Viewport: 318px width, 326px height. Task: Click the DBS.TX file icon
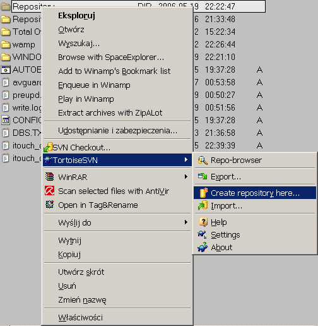6,133
